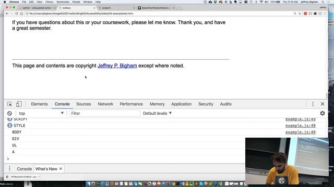Click the DIV console log entry
The height and width of the screenshot is (187, 334).
[x=16, y=139]
